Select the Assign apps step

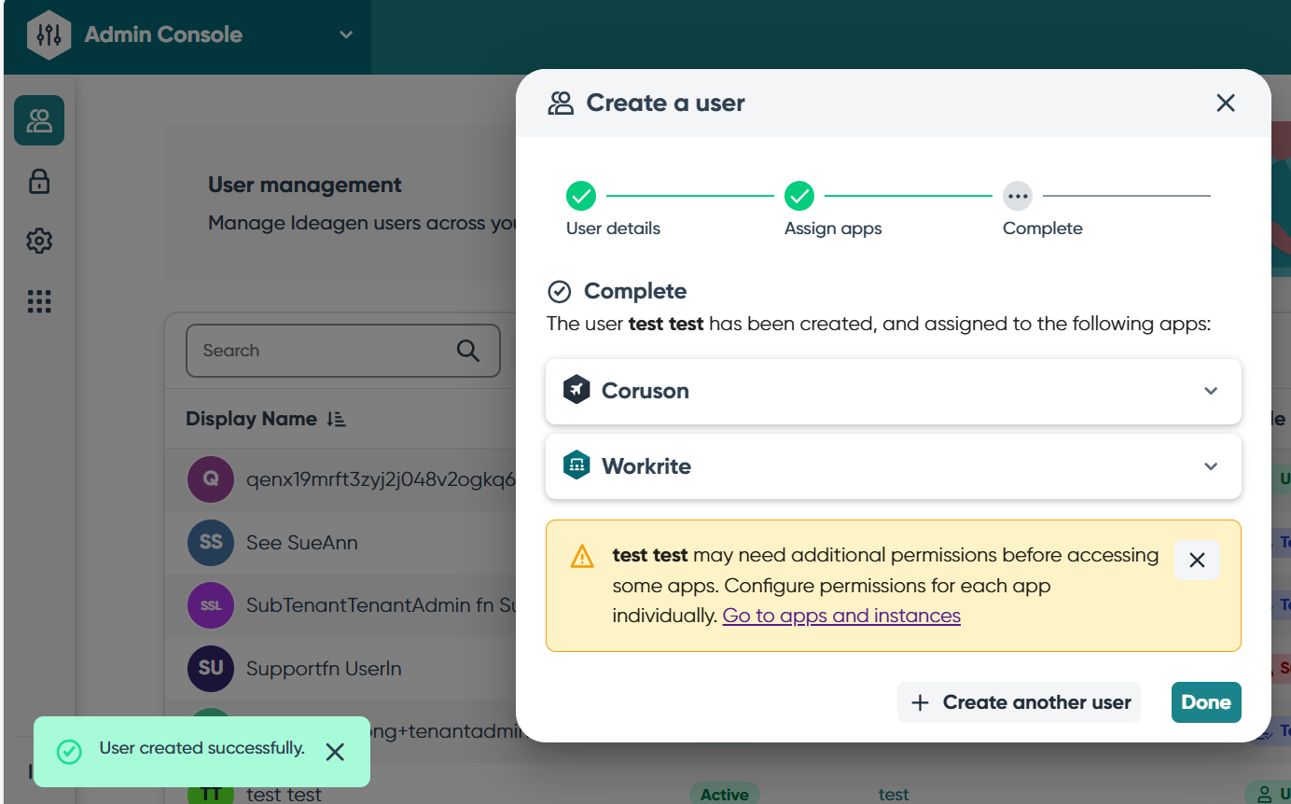click(x=799, y=196)
